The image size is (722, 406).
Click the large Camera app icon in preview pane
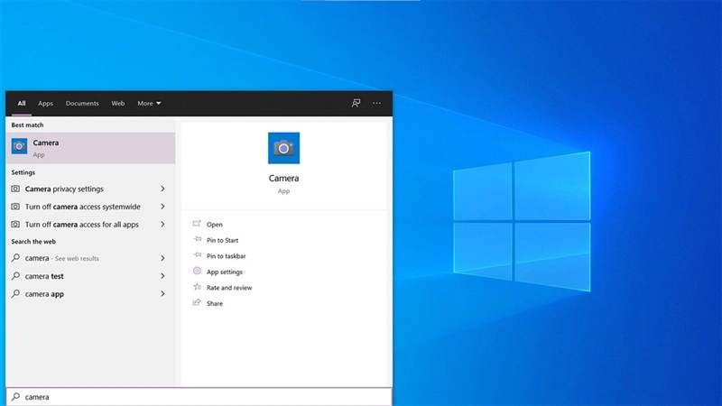pos(283,148)
